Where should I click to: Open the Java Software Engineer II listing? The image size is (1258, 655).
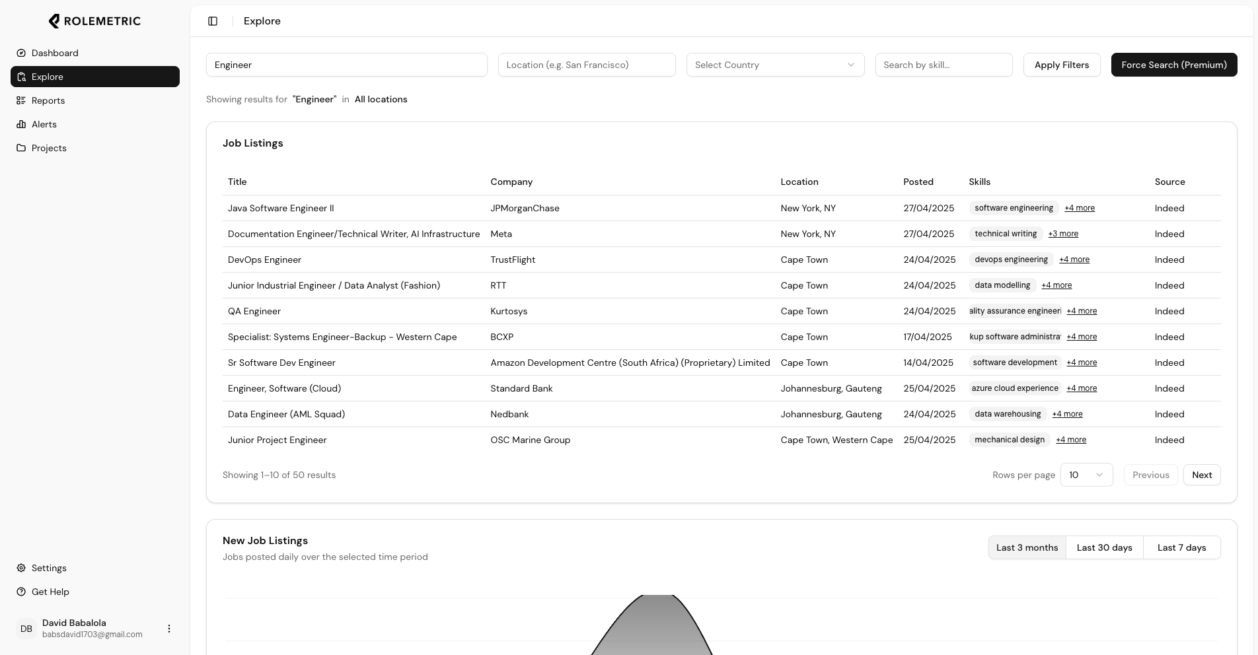click(281, 208)
